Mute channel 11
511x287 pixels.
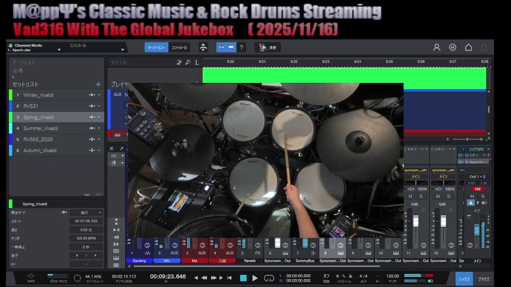coord(410,197)
